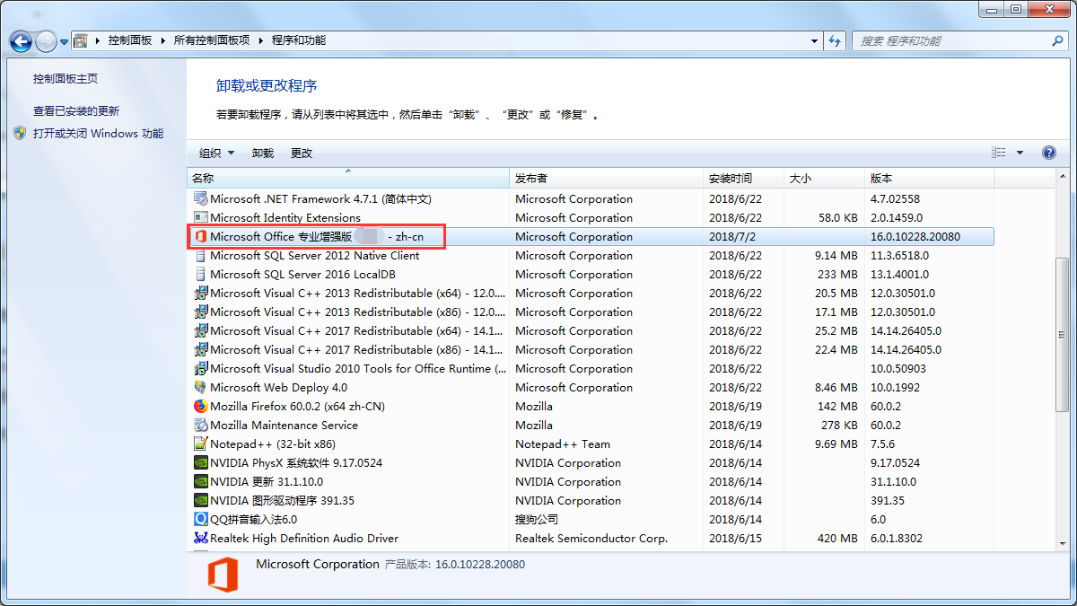This screenshot has width=1077, height=606.
Task: Click the Microsoft Office row icon
Action: (x=201, y=237)
